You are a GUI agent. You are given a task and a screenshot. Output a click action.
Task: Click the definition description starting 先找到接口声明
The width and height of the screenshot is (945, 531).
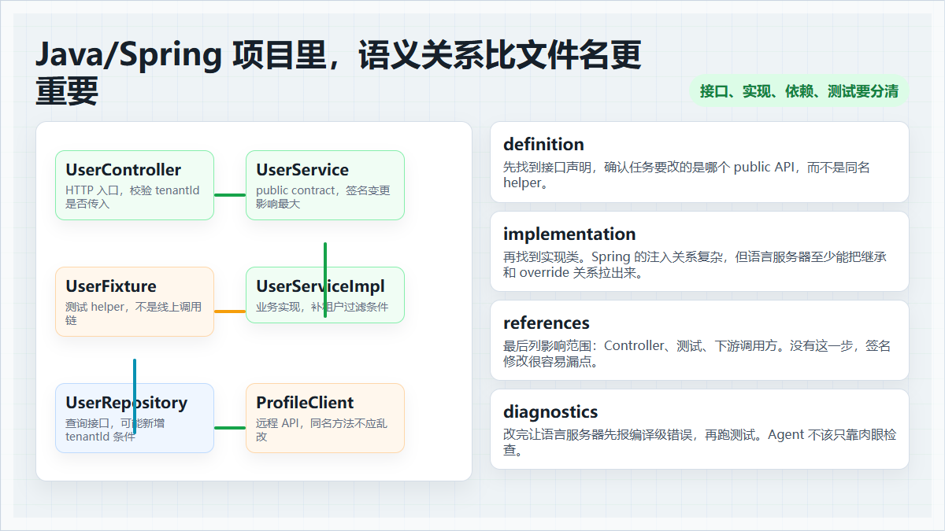point(687,175)
